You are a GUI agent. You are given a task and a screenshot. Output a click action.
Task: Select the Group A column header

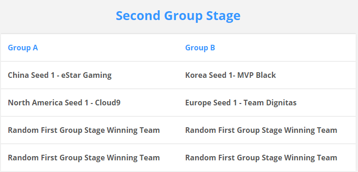pyautogui.click(x=23, y=48)
